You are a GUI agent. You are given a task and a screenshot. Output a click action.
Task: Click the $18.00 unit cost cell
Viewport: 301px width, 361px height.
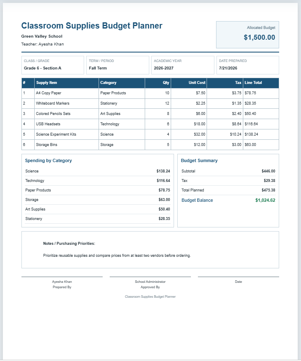click(x=189, y=124)
